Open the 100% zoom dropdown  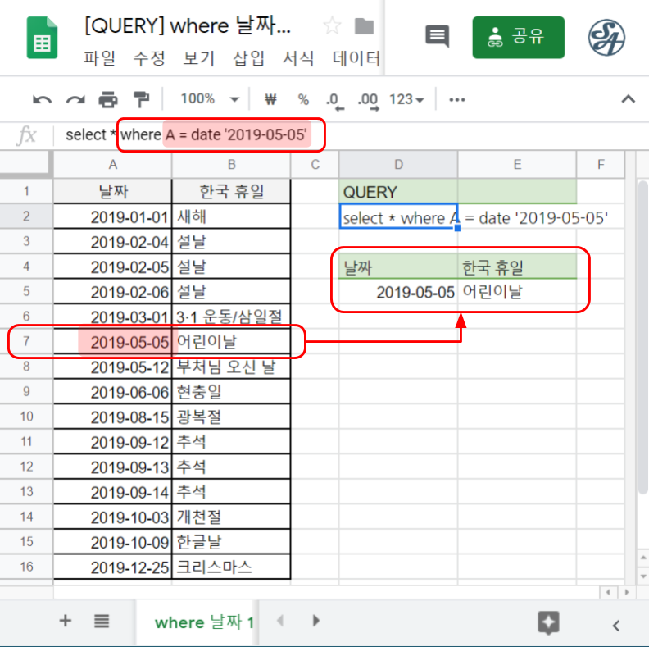tap(210, 99)
